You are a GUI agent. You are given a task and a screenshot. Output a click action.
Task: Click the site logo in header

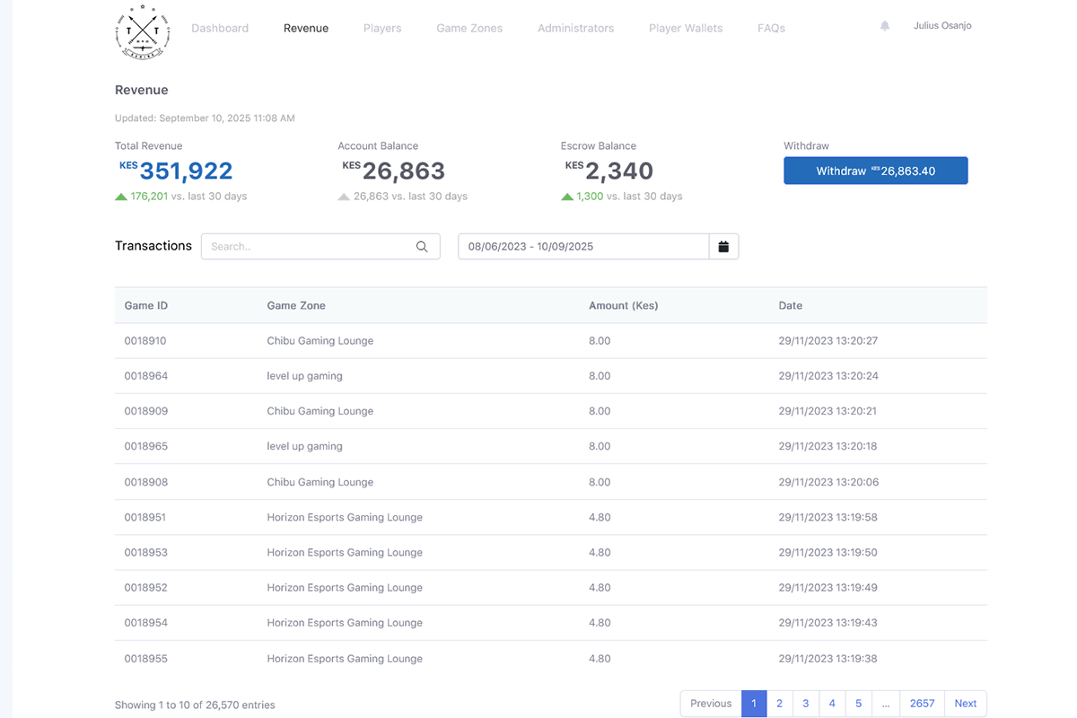[143, 31]
